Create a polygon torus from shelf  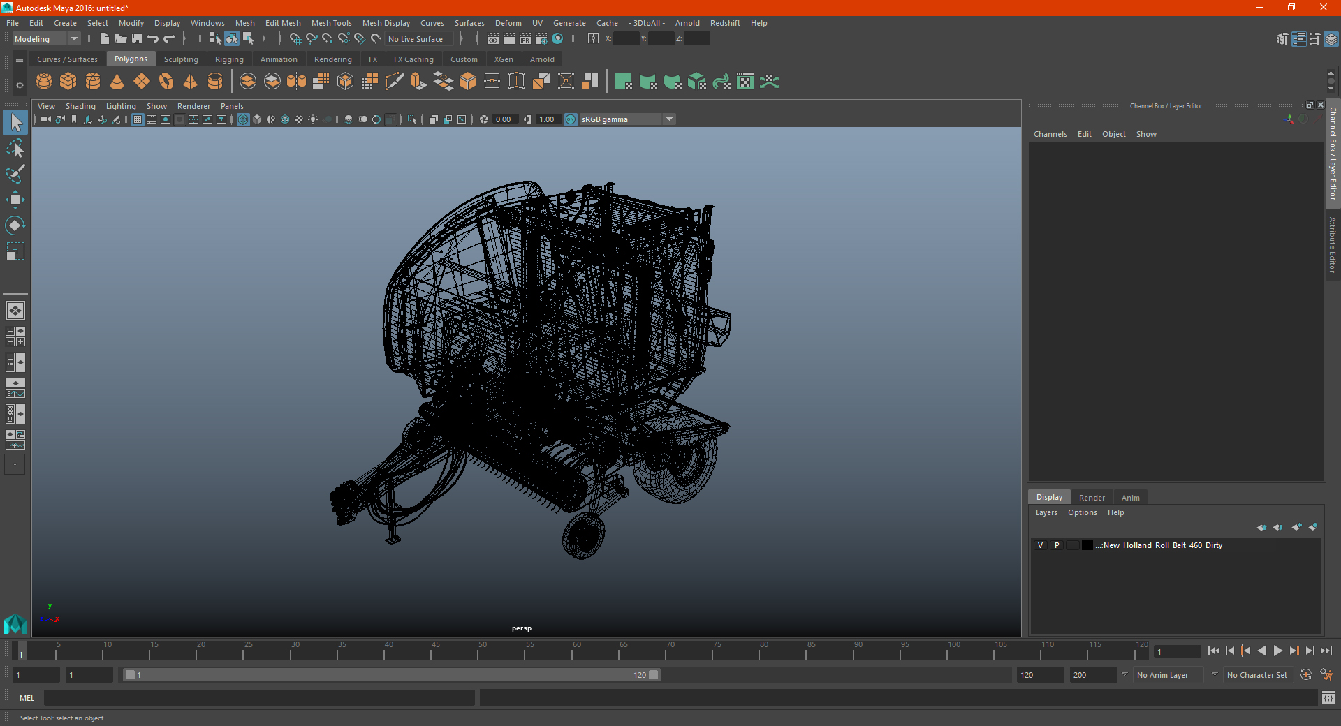(166, 82)
